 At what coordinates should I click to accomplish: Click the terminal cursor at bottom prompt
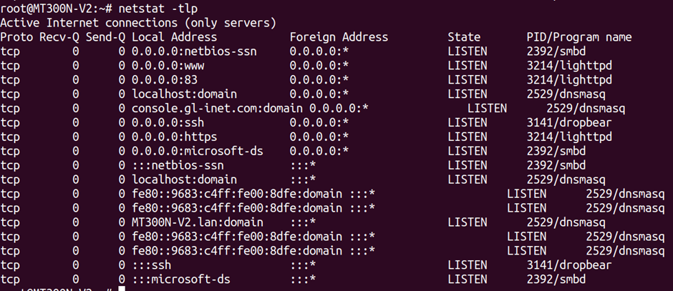tap(122, 289)
